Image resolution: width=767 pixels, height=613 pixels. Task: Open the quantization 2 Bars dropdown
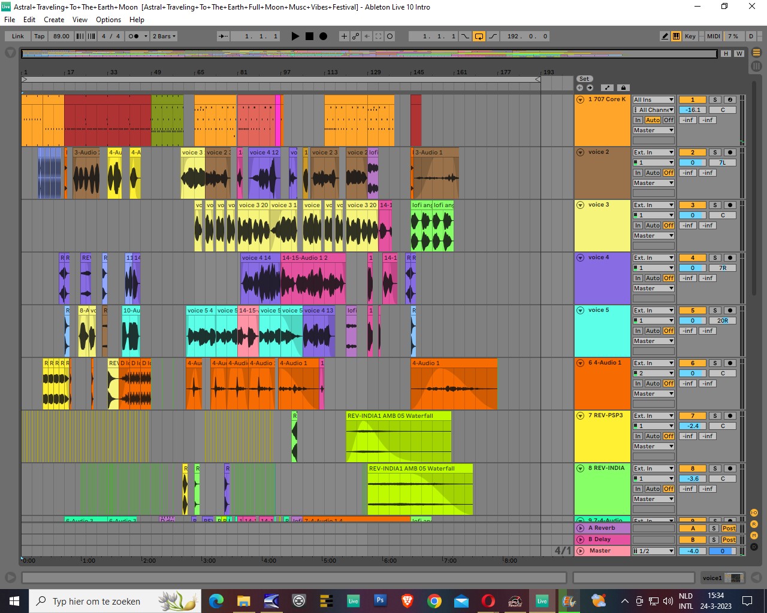coord(164,36)
